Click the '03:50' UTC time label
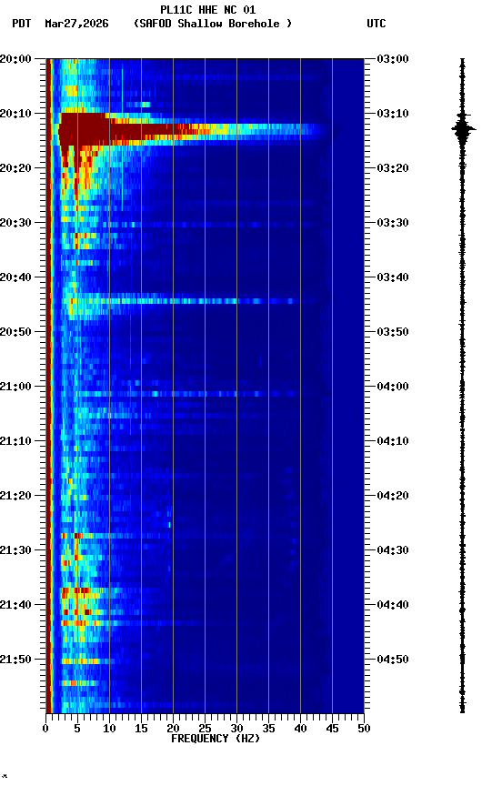The height and width of the screenshot is (786, 502). pos(393,332)
